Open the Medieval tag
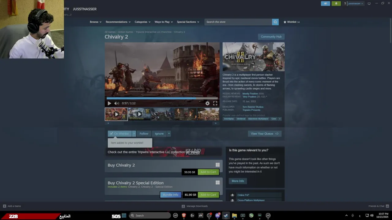 (x=241, y=119)
